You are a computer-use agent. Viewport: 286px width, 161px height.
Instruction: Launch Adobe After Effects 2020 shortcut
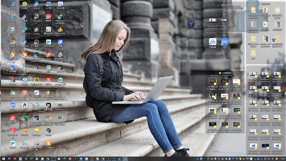point(36,118)
